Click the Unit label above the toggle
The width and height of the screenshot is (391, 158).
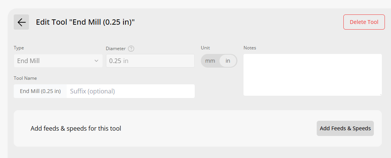(205, 48)
